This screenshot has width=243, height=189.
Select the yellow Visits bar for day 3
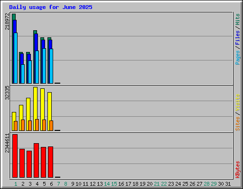click(28, 109)
